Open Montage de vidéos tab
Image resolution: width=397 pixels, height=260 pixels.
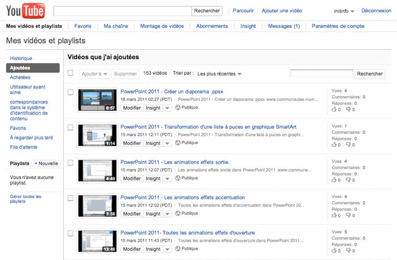pyautogui.click(x=162, y=26)
